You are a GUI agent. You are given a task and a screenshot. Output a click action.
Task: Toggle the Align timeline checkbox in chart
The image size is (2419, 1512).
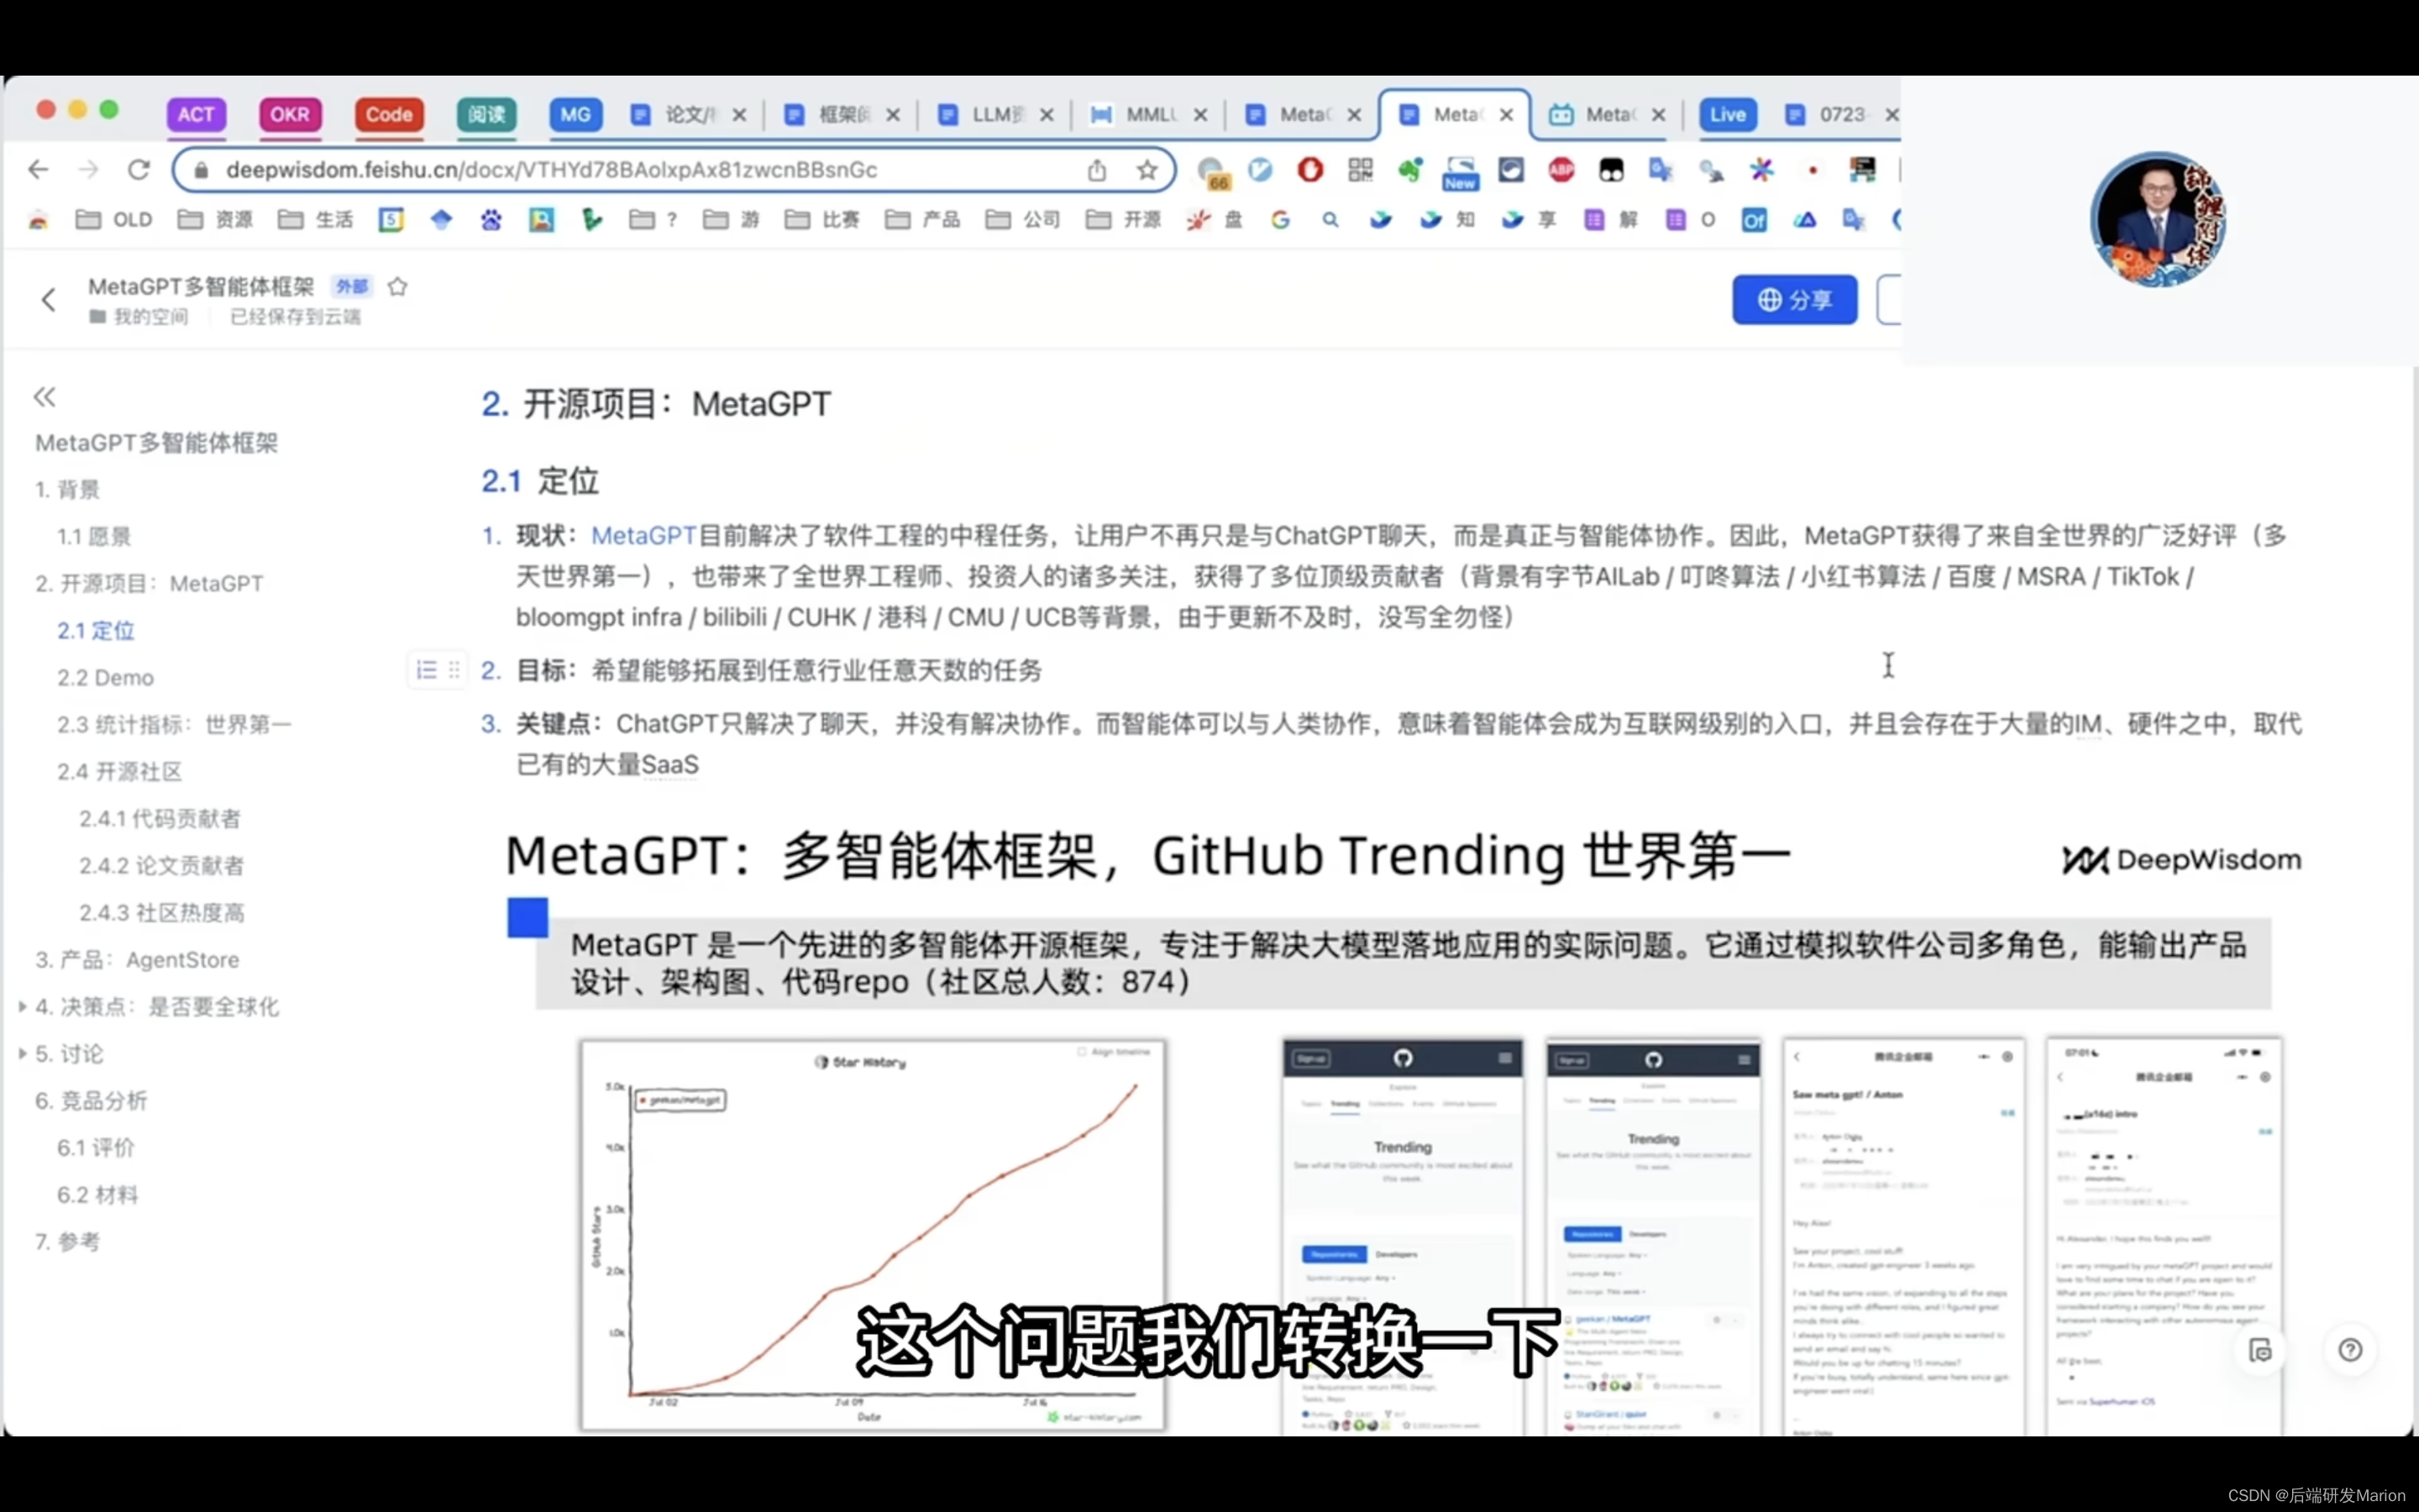click(x=1082, y=1052)
